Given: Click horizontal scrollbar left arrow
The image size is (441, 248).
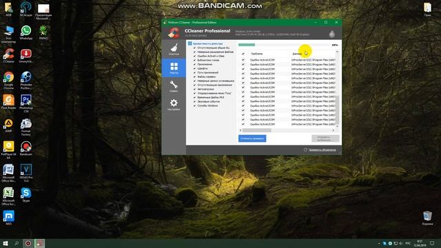Looking at the screenshot, I should click(x=240, y=130).
